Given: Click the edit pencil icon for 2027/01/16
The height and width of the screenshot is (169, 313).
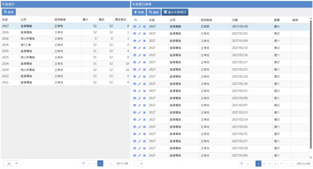Looking at the screenshot, I should (x=139, y=55).
